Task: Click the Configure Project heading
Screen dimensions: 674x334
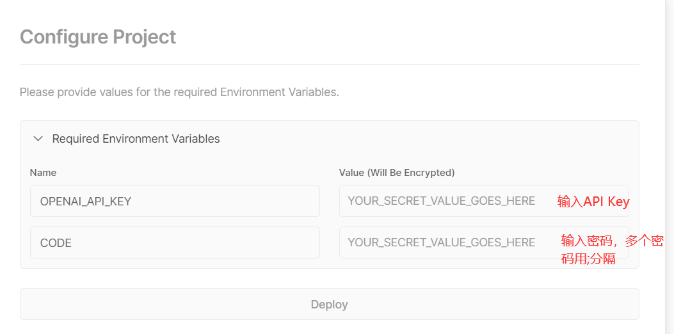Action: [x=98, y=37]
